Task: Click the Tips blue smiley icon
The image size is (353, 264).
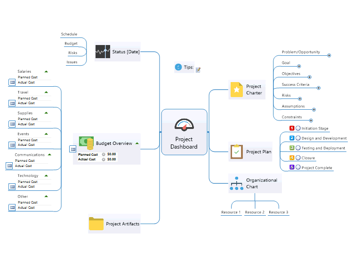Action: (178, 67)
